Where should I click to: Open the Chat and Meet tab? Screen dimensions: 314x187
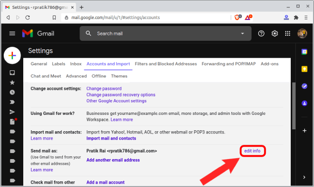46,76
